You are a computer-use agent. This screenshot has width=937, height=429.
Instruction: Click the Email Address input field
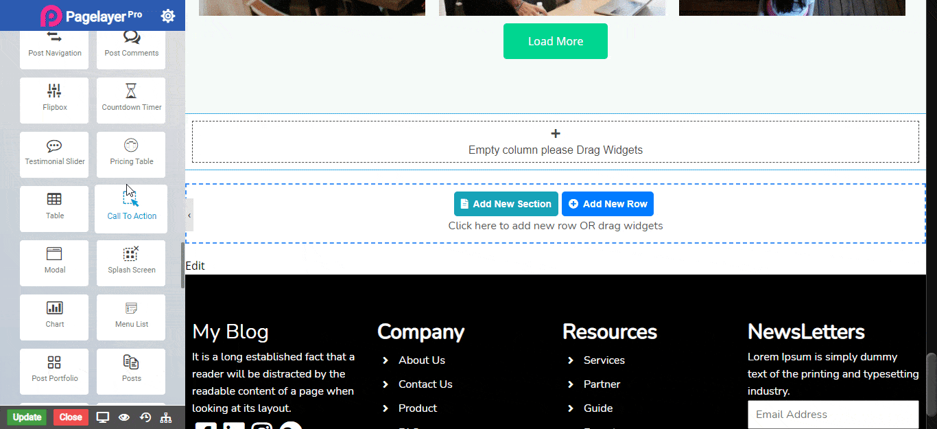point(833,415)
